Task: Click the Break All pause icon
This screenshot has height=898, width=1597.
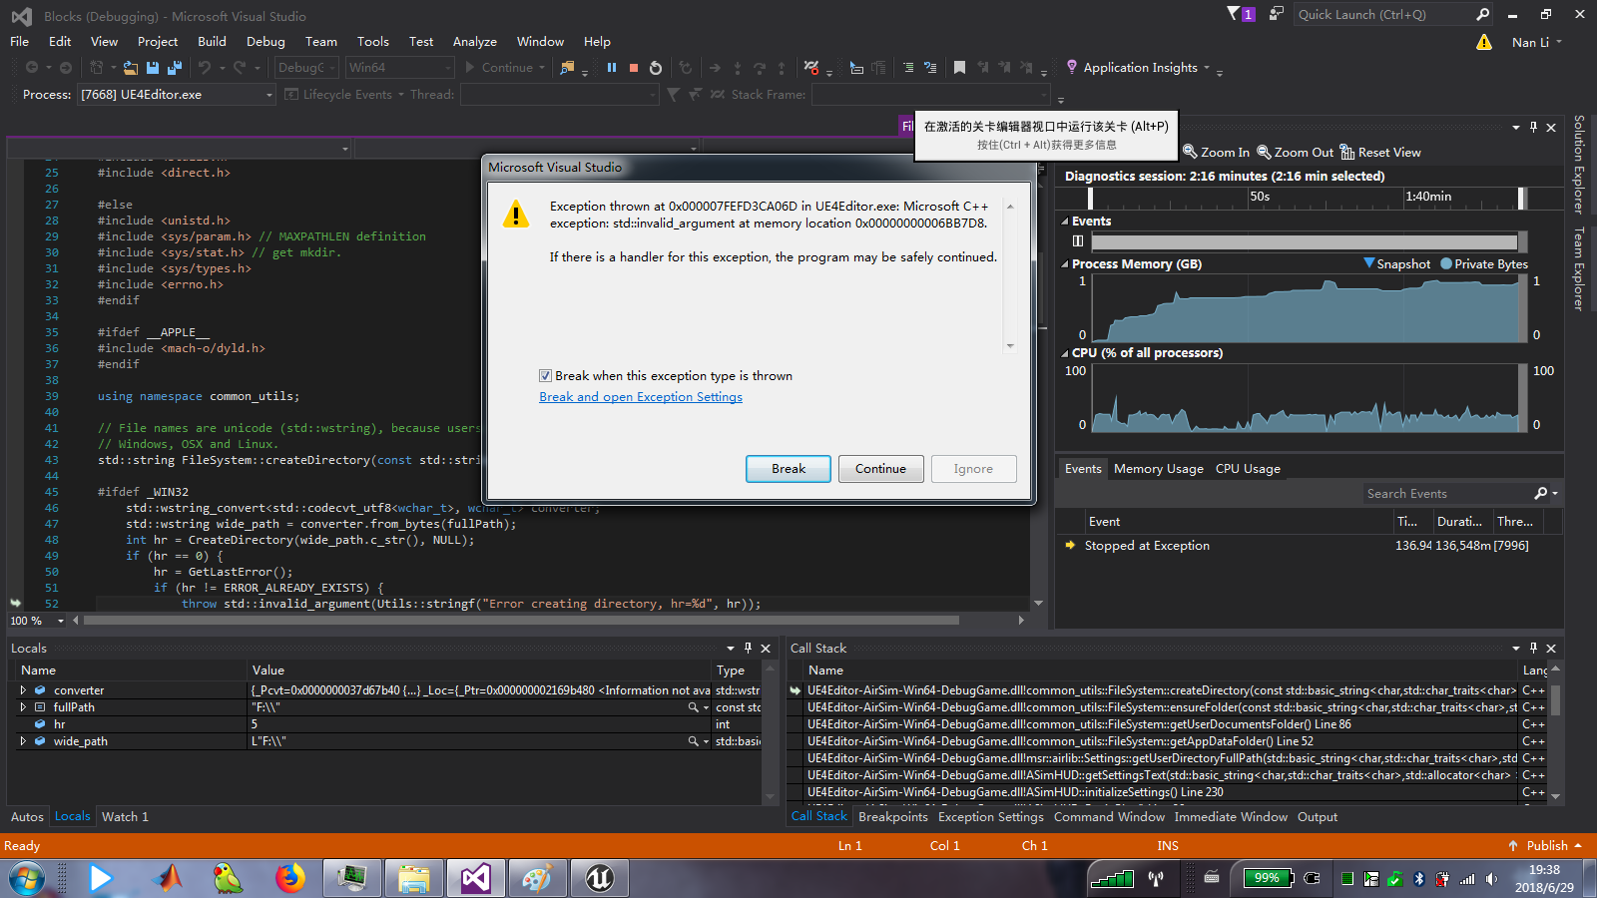Action: coord(611,67)
